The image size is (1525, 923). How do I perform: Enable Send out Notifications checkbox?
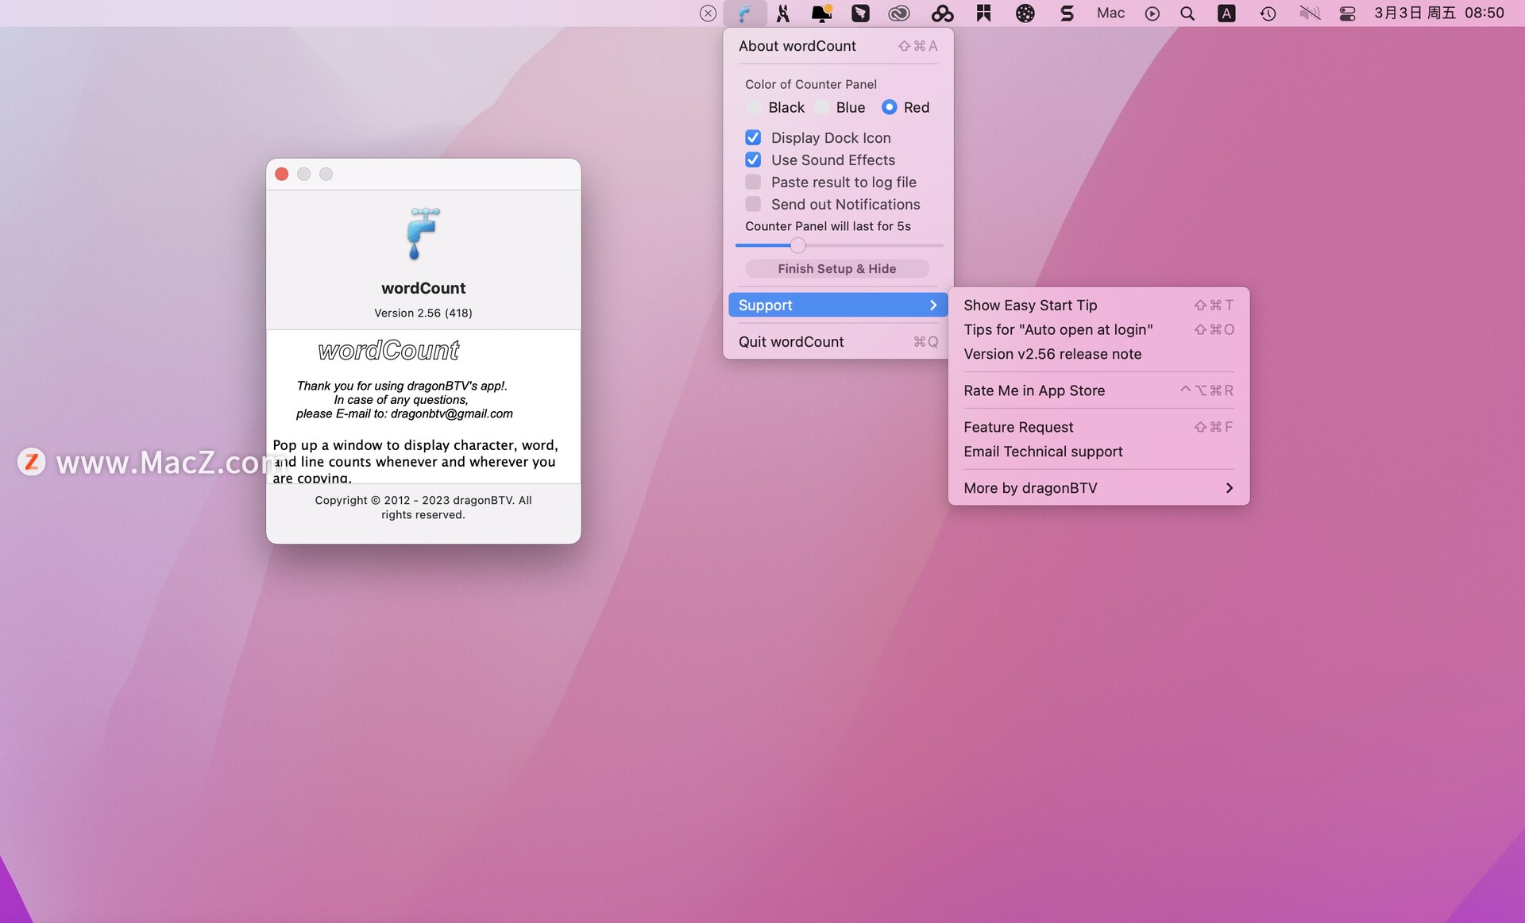(x=753, y=205)
